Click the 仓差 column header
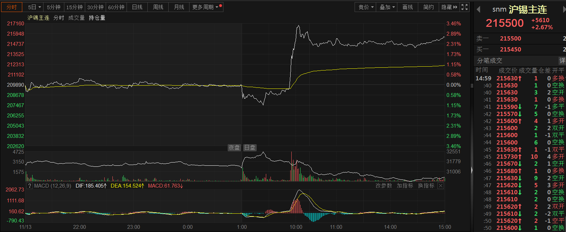The image size is (566, 232). point(545,71)
